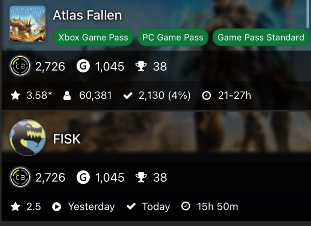Open FISK's dinosaur avatar
This screenshot has height=226, width=311.
click(27, 137)
